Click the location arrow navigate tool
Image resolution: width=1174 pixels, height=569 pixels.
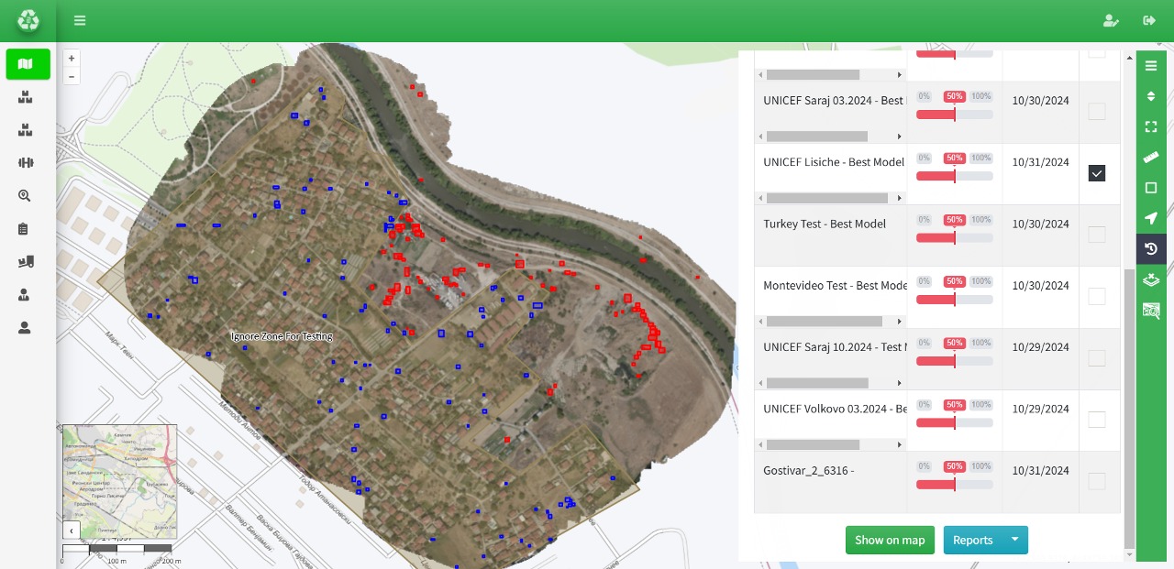(1151, 218)
